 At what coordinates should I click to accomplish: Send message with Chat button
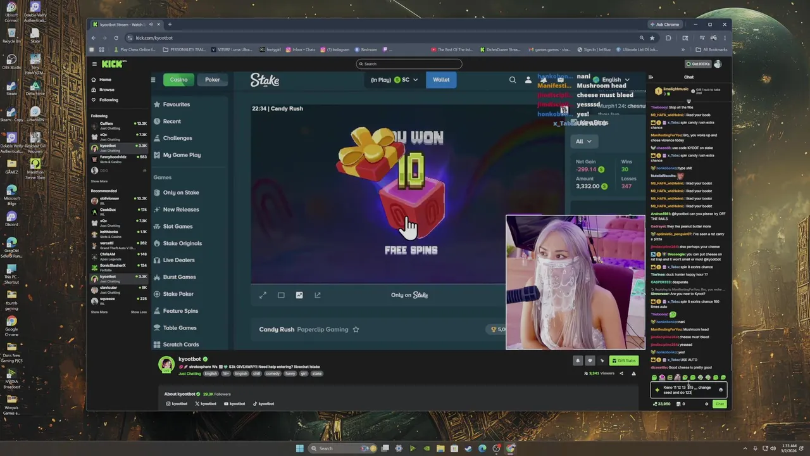(720, 404)
